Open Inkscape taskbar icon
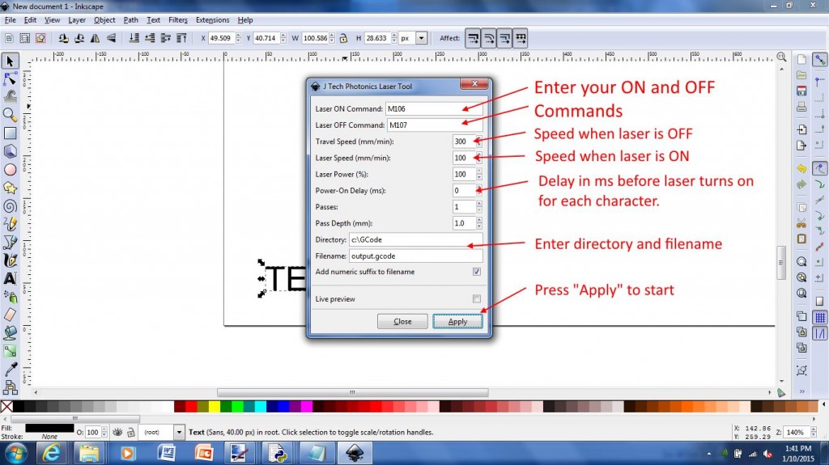The image size is (829, 465). pos(355,454)
